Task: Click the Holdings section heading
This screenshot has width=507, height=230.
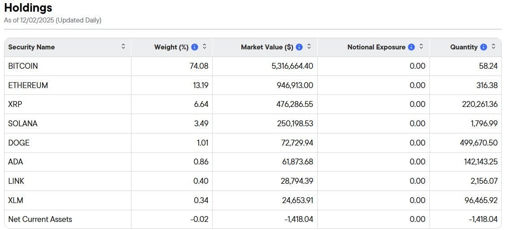Action: click(28, 8)
